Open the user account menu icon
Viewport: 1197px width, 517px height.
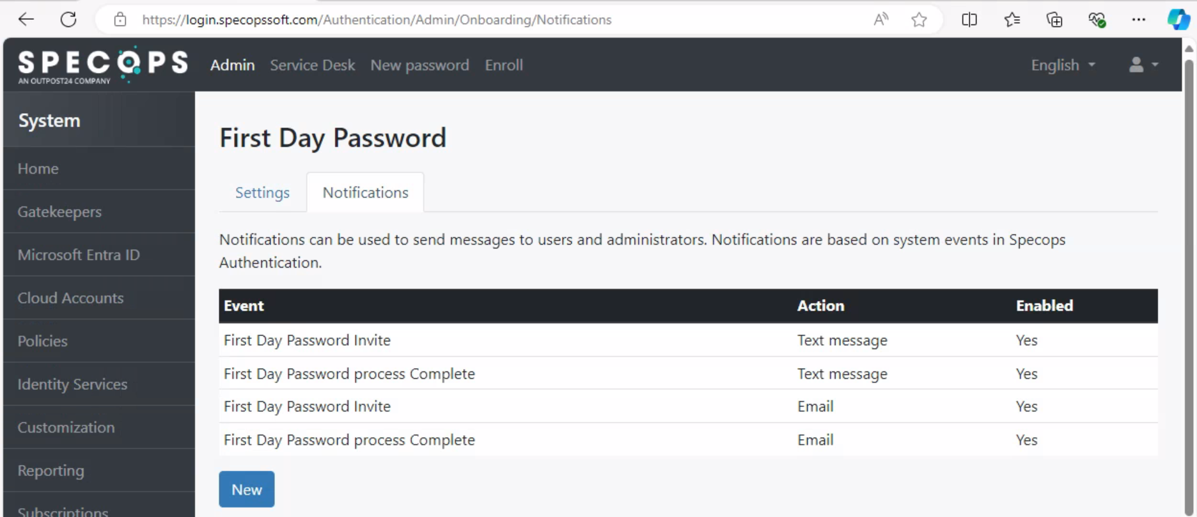point(1143,65)
